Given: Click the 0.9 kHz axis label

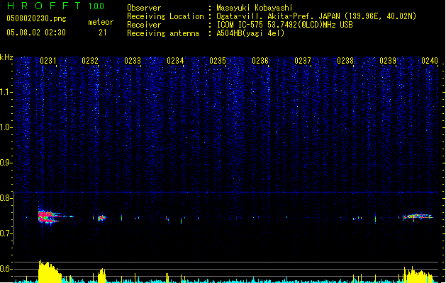Looking at the screenshot, I should pyautogui.click(x=6, y=163).
